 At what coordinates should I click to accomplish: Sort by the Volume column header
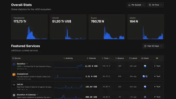91,58
